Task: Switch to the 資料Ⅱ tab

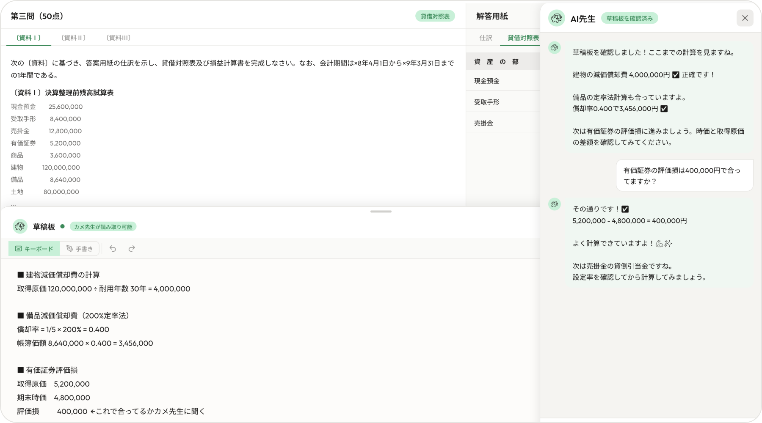Action: click(74, 38)
